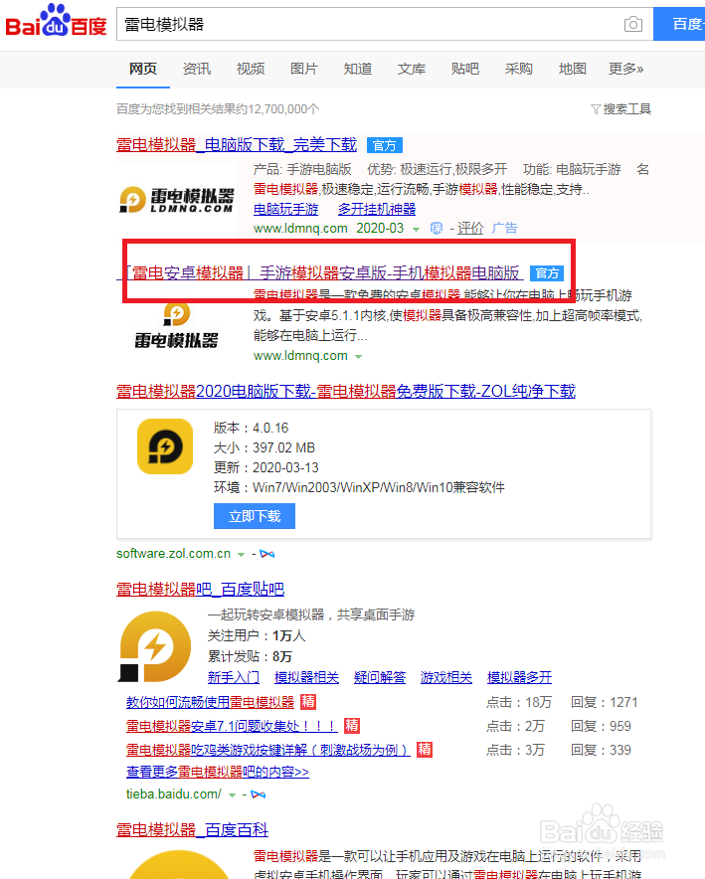Viewport: 705px width, 879px height.
Task: Open post 教你如何流畅使用雷电模拟器
Action: pyautogui.click(x=210, y=702)
